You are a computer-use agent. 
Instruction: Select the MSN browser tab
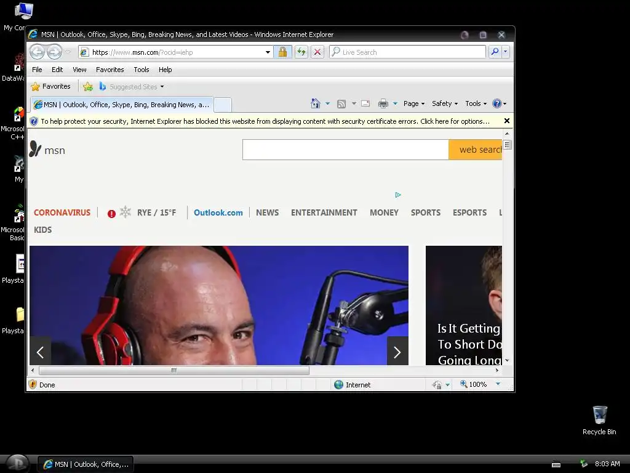[122, 105]
